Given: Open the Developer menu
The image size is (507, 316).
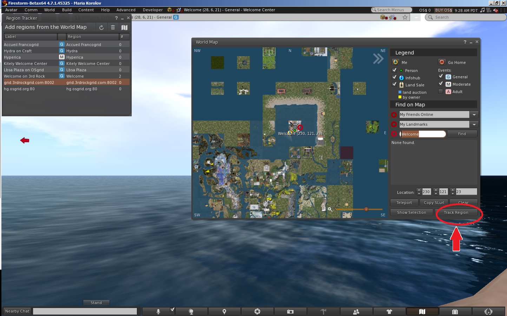Looking at the screenshot, I should pyautogui.click(x=153, y=10).
